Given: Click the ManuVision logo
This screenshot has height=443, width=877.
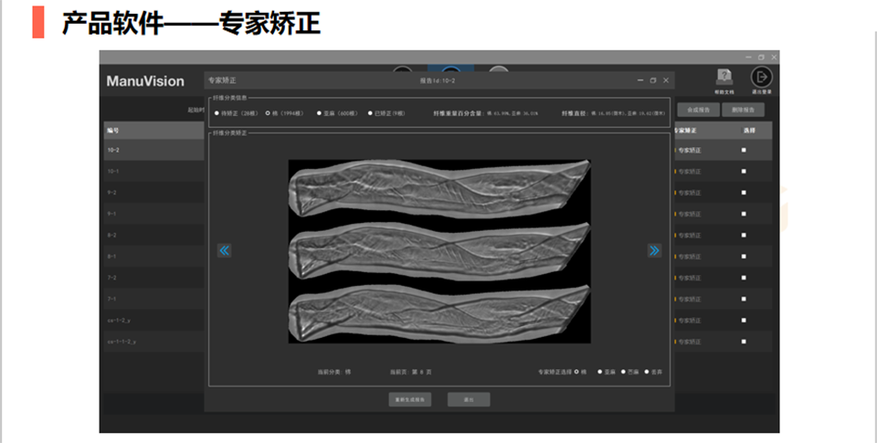Looking at the screenshot, I should 145,81.
